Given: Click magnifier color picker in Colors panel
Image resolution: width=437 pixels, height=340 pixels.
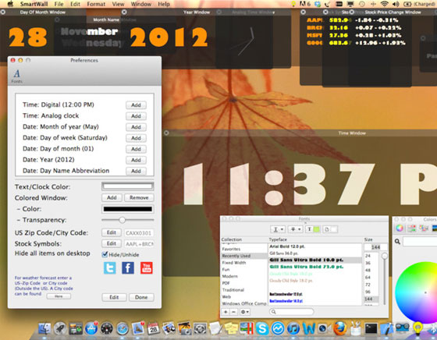Looking at the screenshot, I should pos(397,242).
